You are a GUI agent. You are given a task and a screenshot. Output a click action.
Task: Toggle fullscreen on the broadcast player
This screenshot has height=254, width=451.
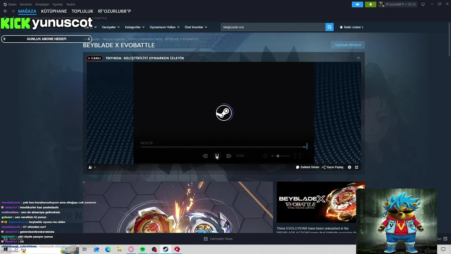[297, 156]
